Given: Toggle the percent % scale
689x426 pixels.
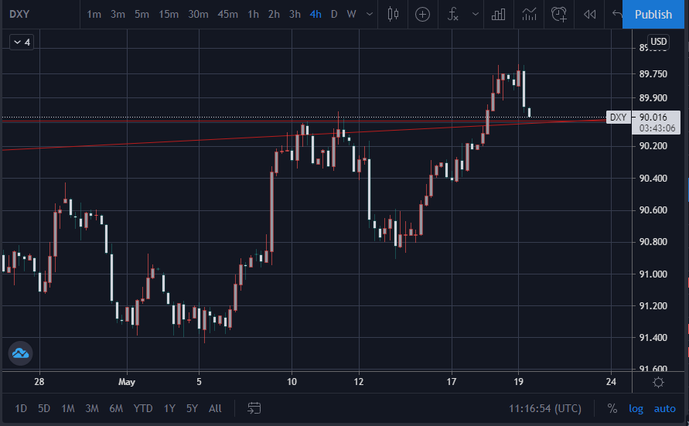Looking at the screenshot, I should [x=612, y=408].
